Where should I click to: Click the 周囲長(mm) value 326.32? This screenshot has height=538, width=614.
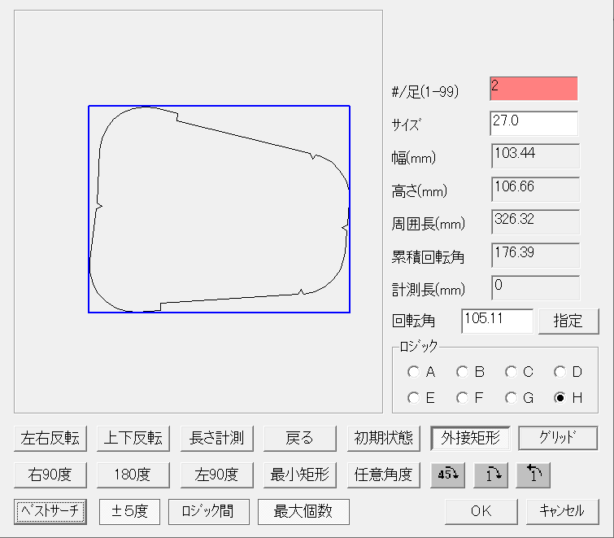(x=535, y=221)
